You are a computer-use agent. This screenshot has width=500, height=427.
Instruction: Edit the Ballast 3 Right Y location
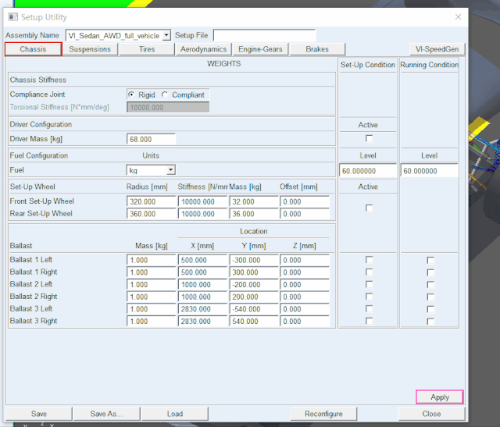pos(254,321)
